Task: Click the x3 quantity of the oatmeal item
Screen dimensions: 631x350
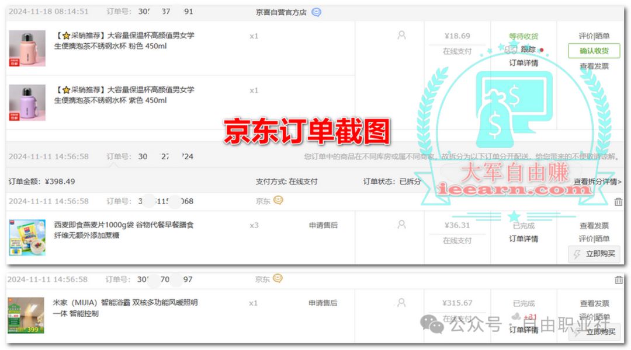Action: click(x=254, y=225)
